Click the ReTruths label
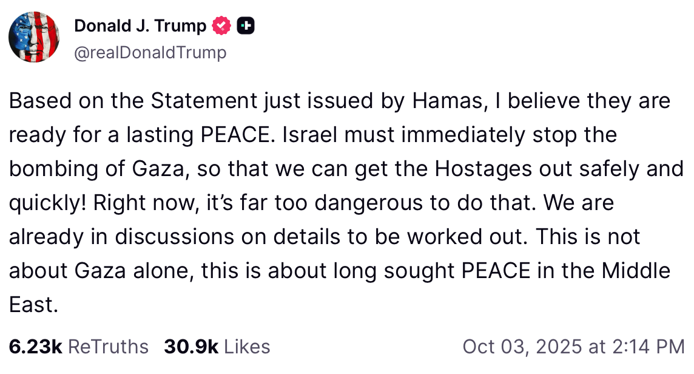Screen dimensions: 694x374 (x=108, y=347)
